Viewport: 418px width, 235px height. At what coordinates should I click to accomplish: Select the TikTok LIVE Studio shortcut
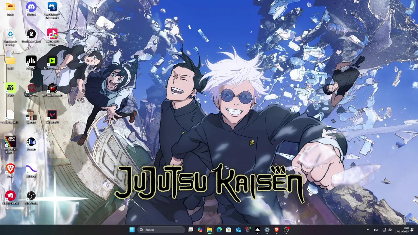click(52, 38)
